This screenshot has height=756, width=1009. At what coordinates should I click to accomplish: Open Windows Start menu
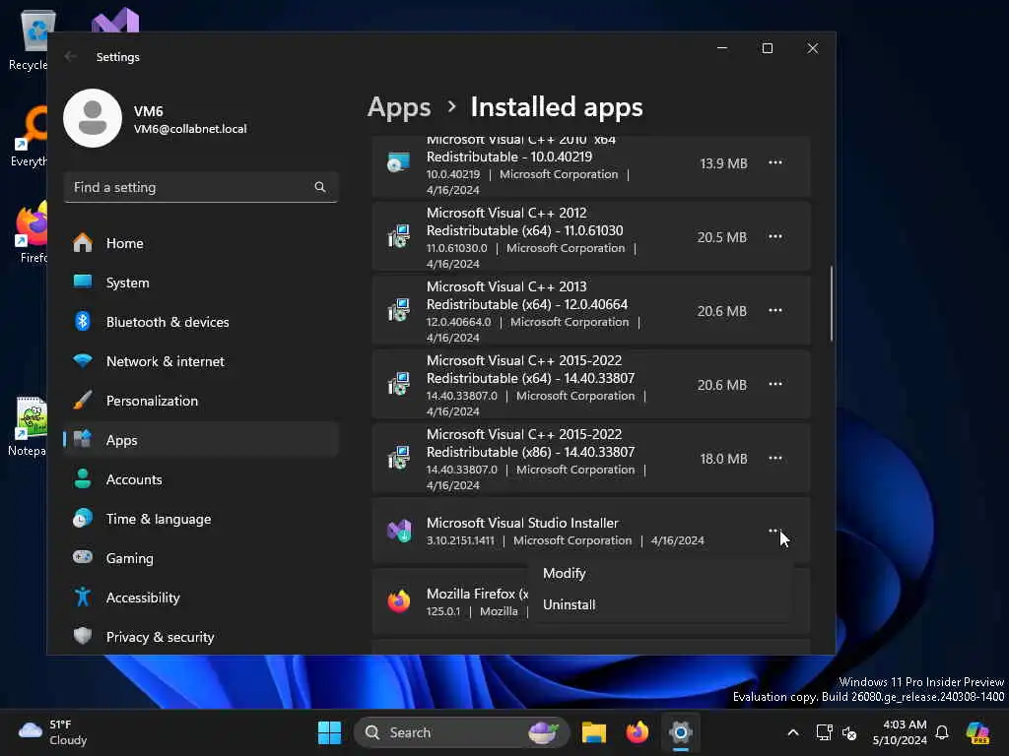[329, 732]
